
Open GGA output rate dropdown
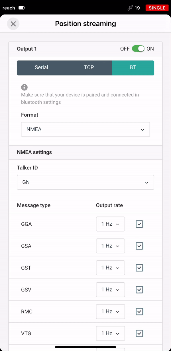[x=111, y=224]
